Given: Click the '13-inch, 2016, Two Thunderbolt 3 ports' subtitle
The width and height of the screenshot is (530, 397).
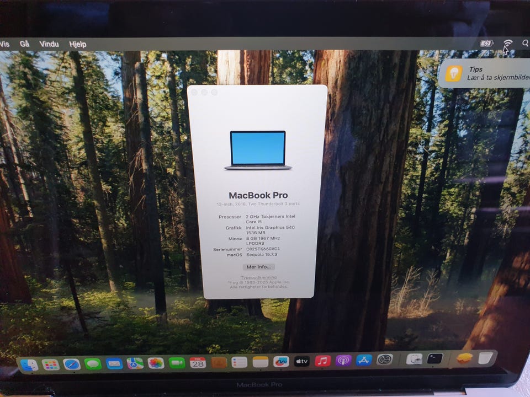Looking at the screenshot, I should tap(258, 204).
